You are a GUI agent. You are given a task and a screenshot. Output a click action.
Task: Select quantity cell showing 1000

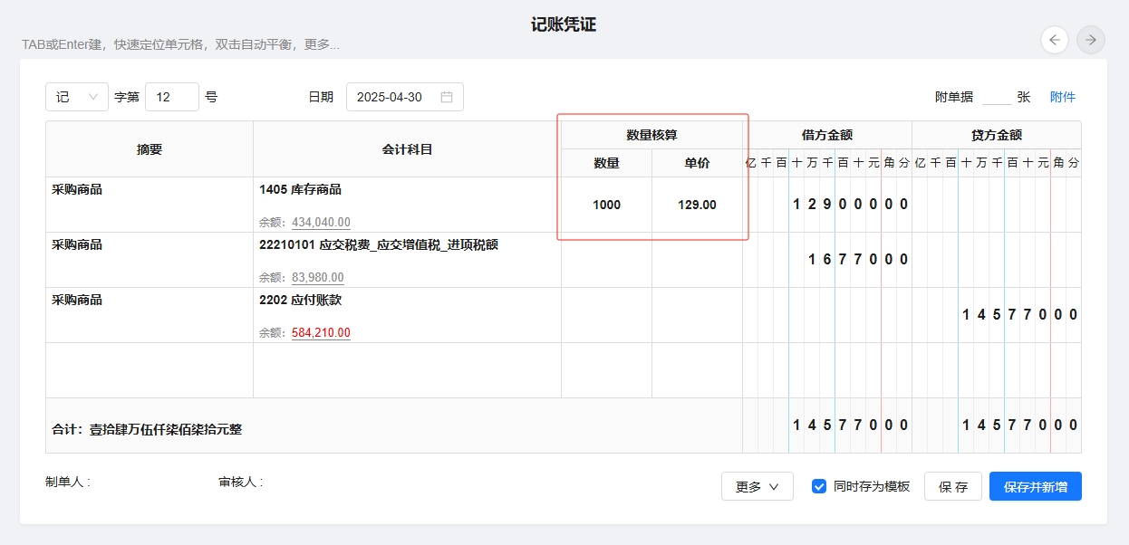pos(606,205)
